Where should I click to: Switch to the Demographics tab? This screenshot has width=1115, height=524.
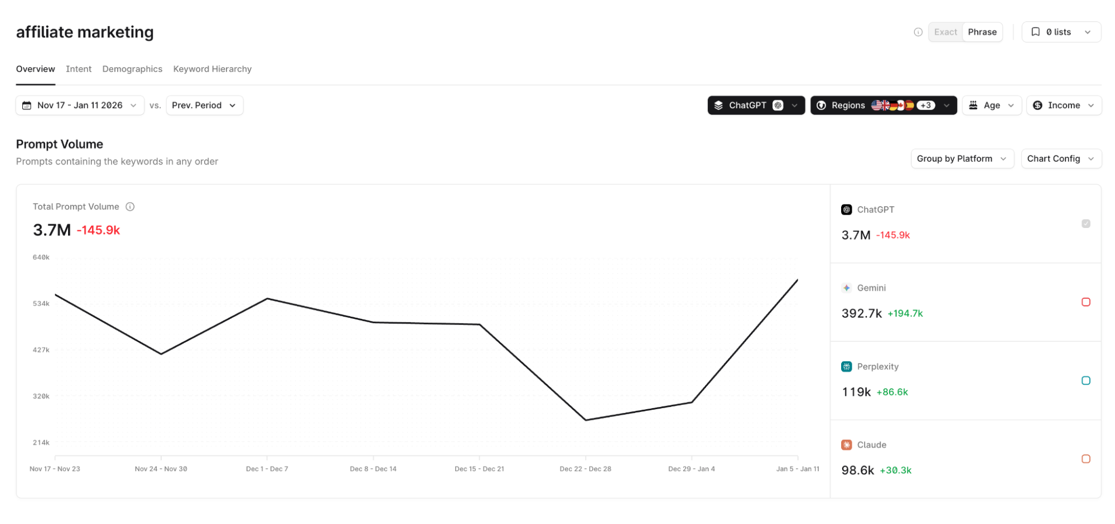132,69
